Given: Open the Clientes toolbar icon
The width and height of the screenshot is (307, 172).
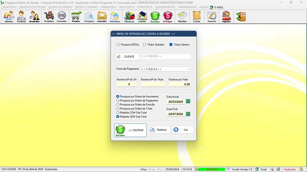Looking at the screenshot, I should 9,17.
